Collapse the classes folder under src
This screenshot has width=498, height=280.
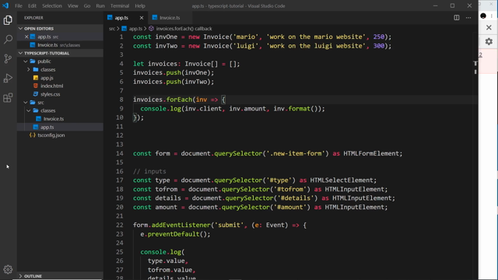pyautogui.click(x=29, y=110)
